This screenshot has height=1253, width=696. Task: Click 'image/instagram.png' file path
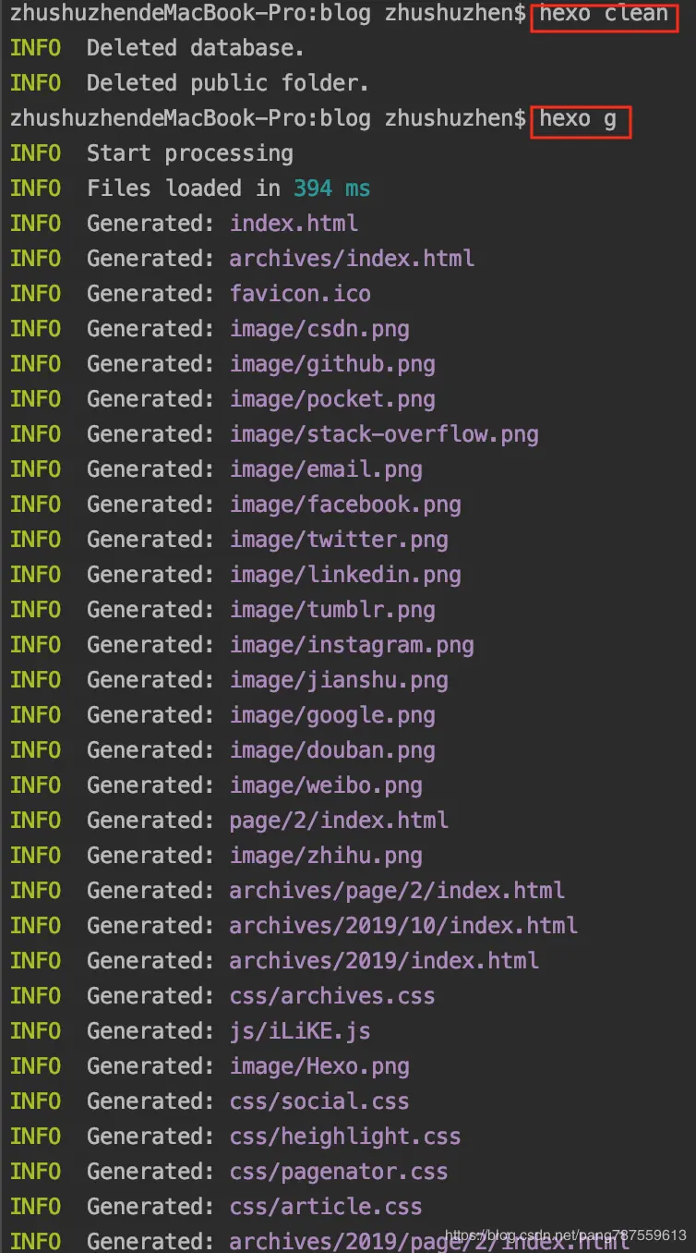352,645
